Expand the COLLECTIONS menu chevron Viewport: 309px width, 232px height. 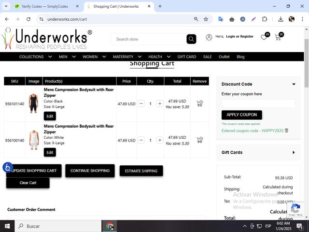coord(50,57)
